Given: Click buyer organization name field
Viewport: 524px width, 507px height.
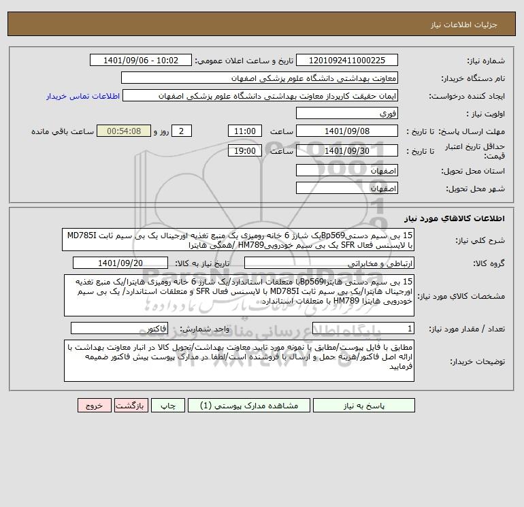Looking at the screenshot, I should tap(259, 78).
